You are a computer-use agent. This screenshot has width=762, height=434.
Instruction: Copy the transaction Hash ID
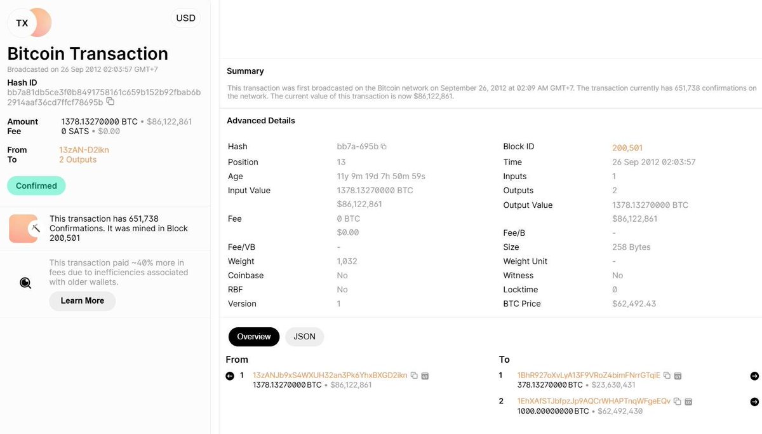coord(111,101)
